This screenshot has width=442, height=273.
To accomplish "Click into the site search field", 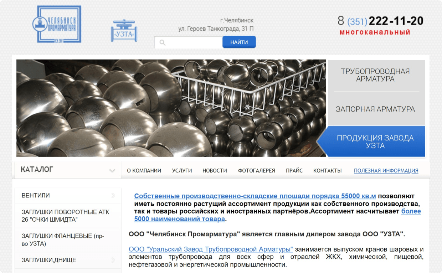I will point(189,42).
